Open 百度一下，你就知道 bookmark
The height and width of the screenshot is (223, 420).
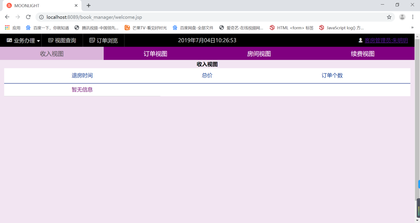tap(48, 28)
